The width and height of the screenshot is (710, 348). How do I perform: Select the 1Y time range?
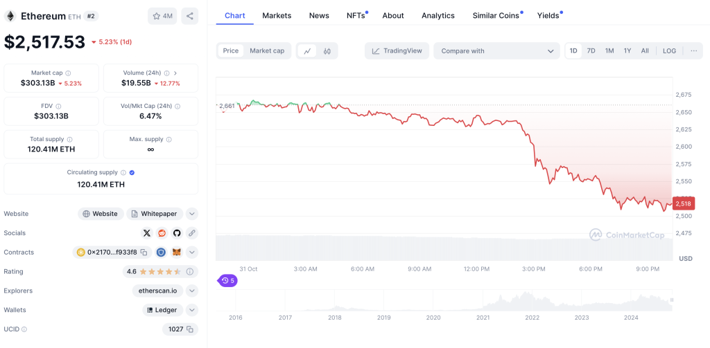click(627, 51)
